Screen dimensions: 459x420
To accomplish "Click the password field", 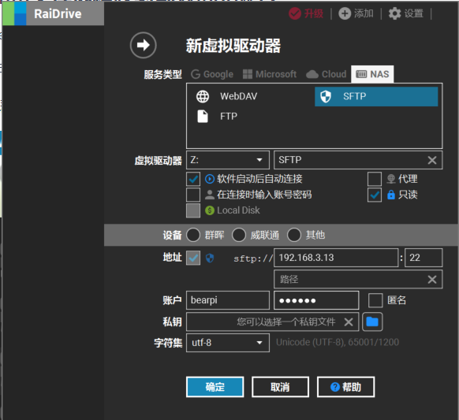I will tap(316, 300).
